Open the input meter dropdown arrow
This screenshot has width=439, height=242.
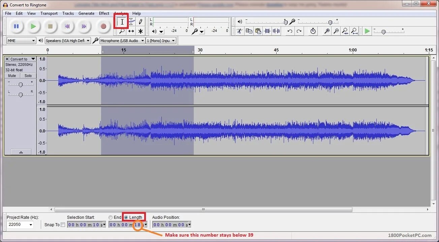tap(201, 32)
